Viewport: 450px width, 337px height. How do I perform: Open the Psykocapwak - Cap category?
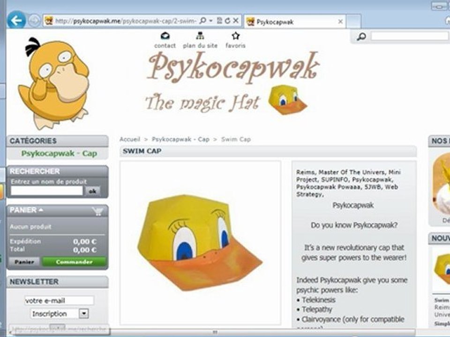59,154
